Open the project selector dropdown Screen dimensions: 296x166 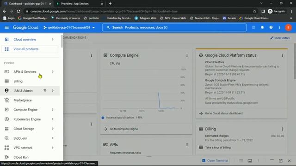pos(69,28)
